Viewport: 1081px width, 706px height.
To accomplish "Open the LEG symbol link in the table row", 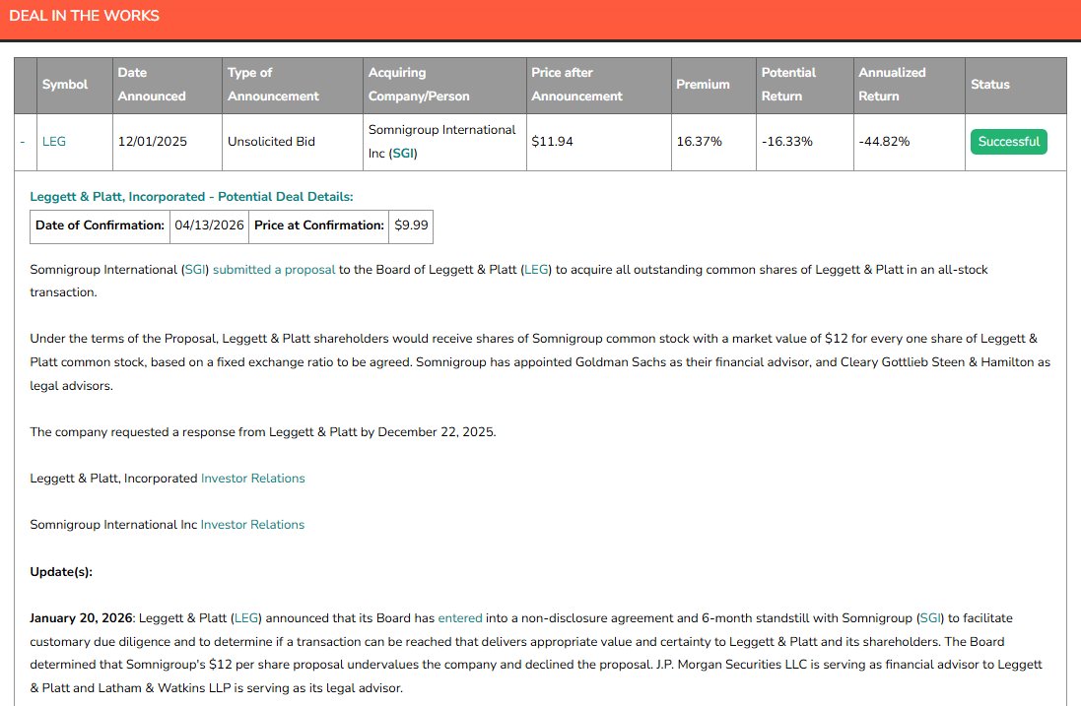I will tap(54, 141).
